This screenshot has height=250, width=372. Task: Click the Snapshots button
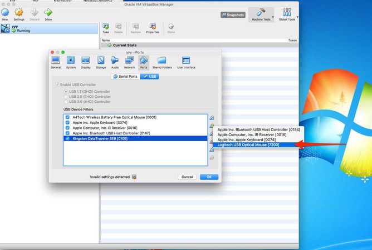pyautogui.click(x=233, y=15)
